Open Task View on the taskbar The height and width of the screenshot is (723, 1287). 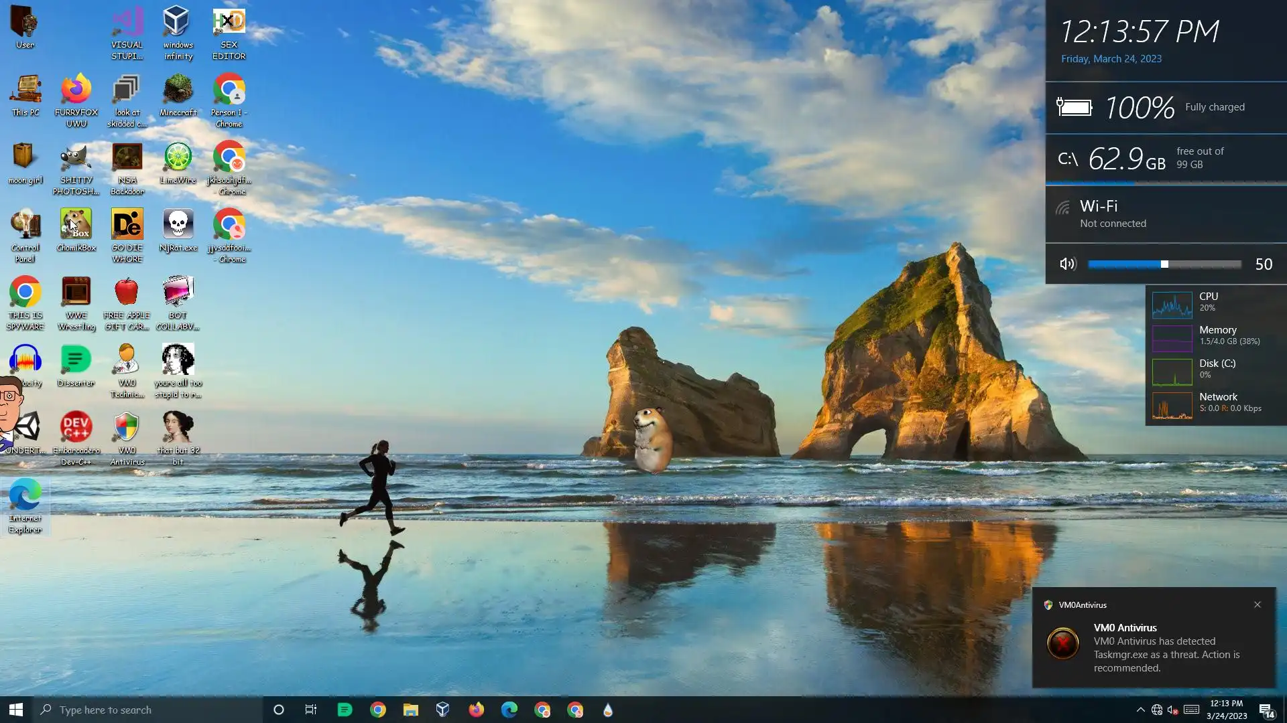coord(310,710)
